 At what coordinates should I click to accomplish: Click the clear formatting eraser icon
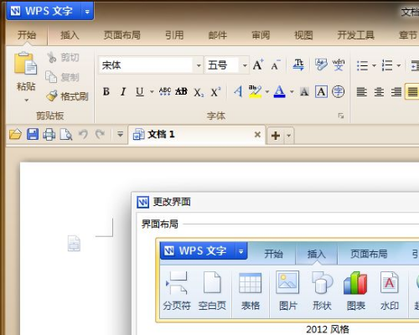click(321, 64)
